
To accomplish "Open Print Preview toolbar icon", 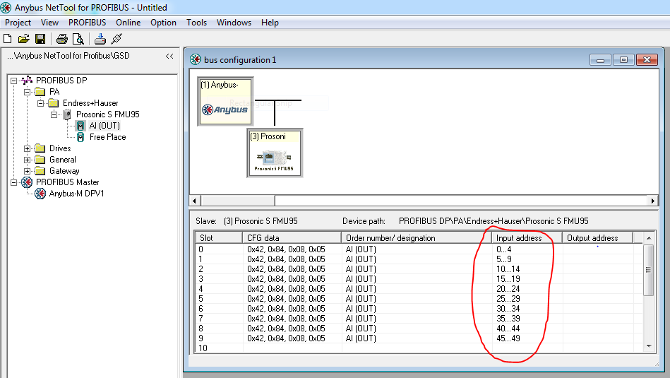I will [x=78, y=39].
